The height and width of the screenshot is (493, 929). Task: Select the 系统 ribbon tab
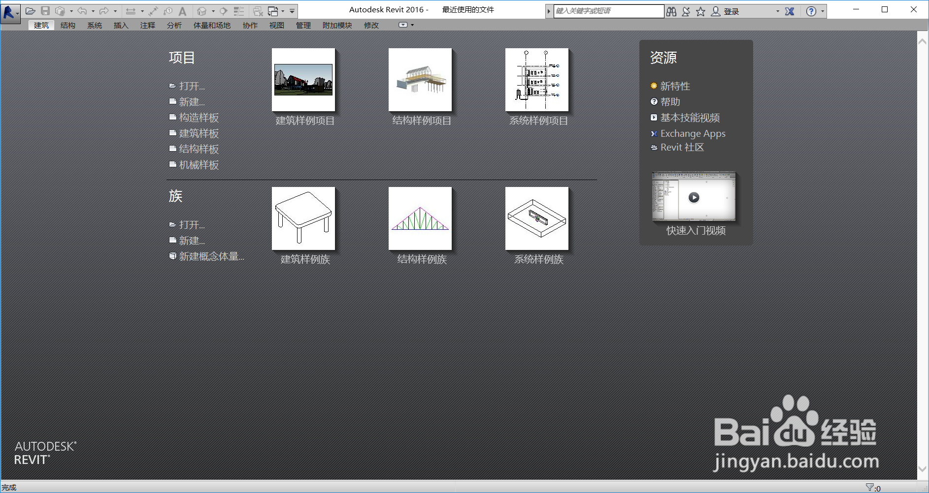(x=95, y=26)
